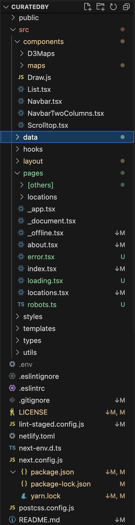Collapse all folders in Explorer
This screenshot has width=135, height=525.
point(126,7)
